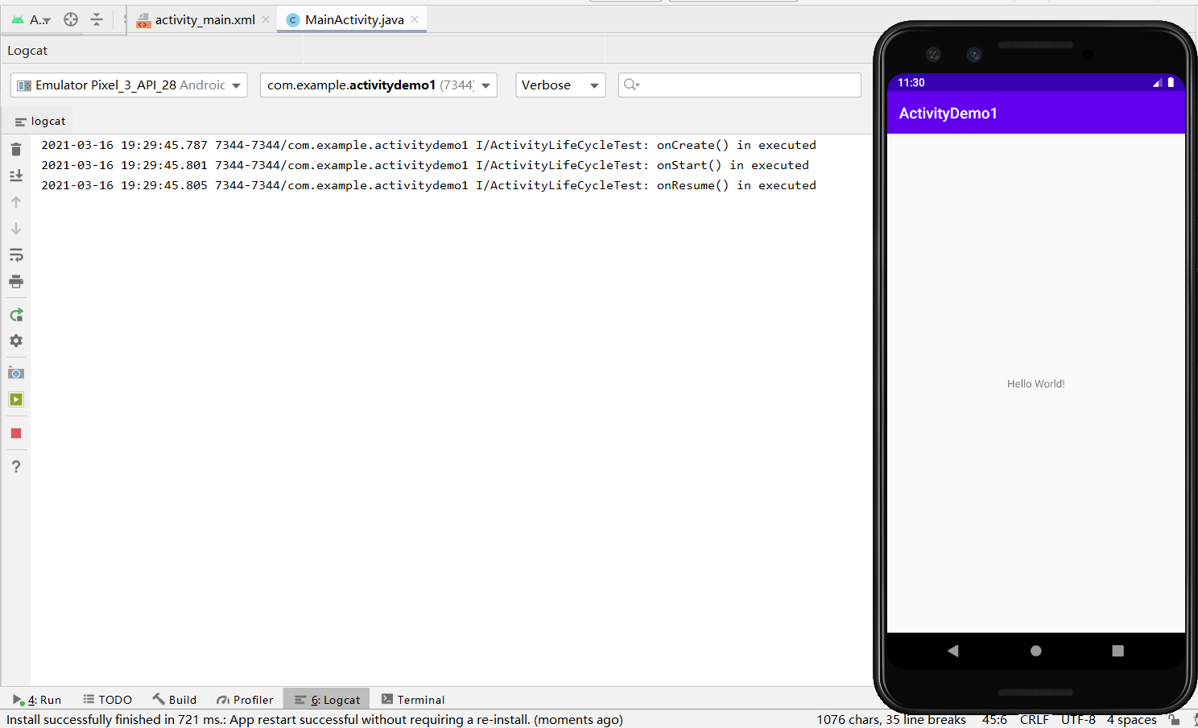
Task: Close the MainActivity.java tab
Action: (415, 19)
